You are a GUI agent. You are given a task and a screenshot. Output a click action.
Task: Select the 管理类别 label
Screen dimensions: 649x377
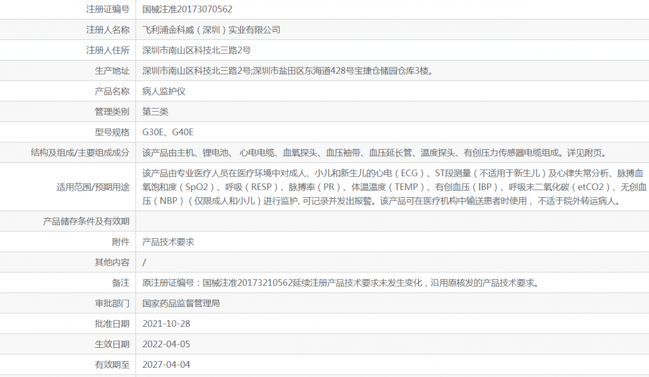[x=112, y=112]
